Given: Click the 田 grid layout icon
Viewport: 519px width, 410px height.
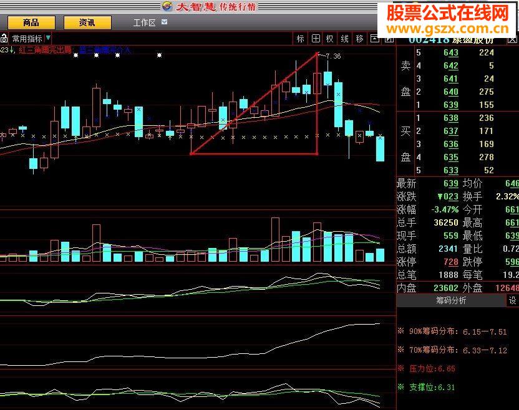Looking at the screenshot, I should tap(316, 39).
